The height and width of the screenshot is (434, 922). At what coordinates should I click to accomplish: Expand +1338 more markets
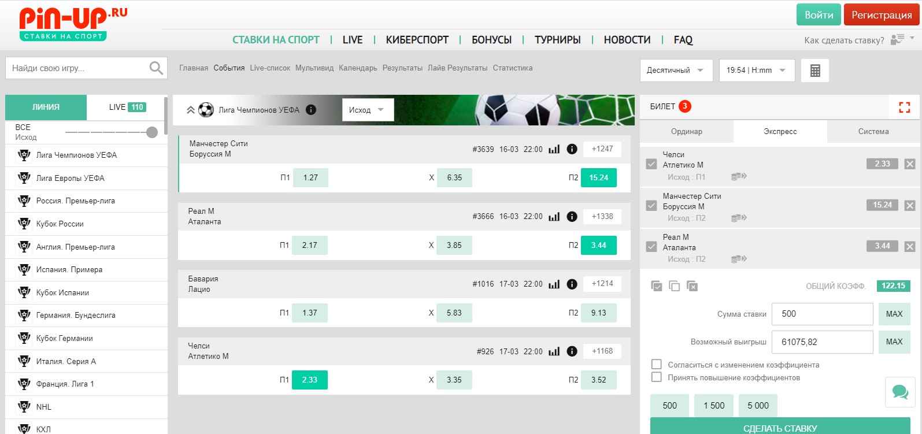[x=602, y=217]
